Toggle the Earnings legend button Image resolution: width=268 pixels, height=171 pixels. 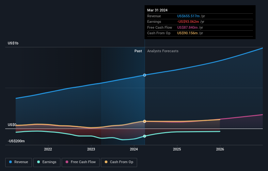tap(47, 162)
